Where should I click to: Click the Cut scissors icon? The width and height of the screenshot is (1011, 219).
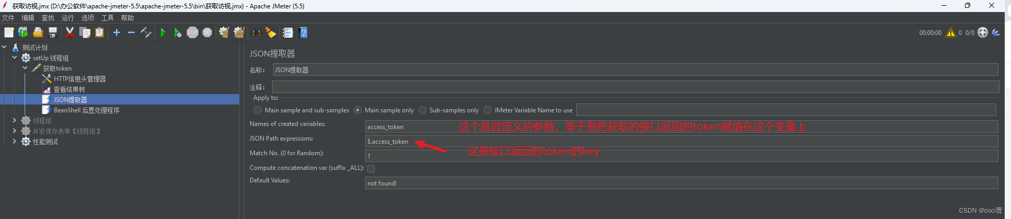tap(70, 32)
